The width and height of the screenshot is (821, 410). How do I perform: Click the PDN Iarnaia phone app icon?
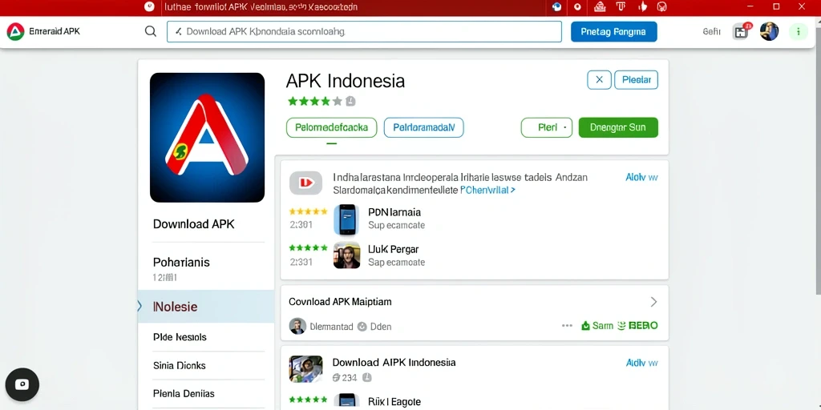[x=346, y=219]
